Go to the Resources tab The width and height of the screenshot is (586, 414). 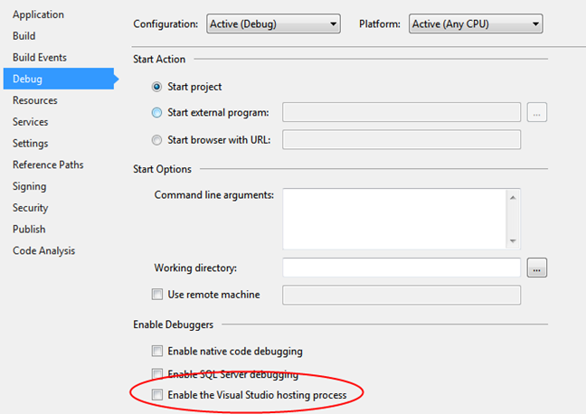tap(35, 100)
